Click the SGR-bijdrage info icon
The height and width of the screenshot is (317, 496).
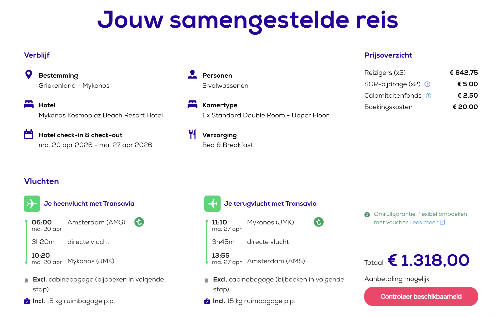coord(427,84)
